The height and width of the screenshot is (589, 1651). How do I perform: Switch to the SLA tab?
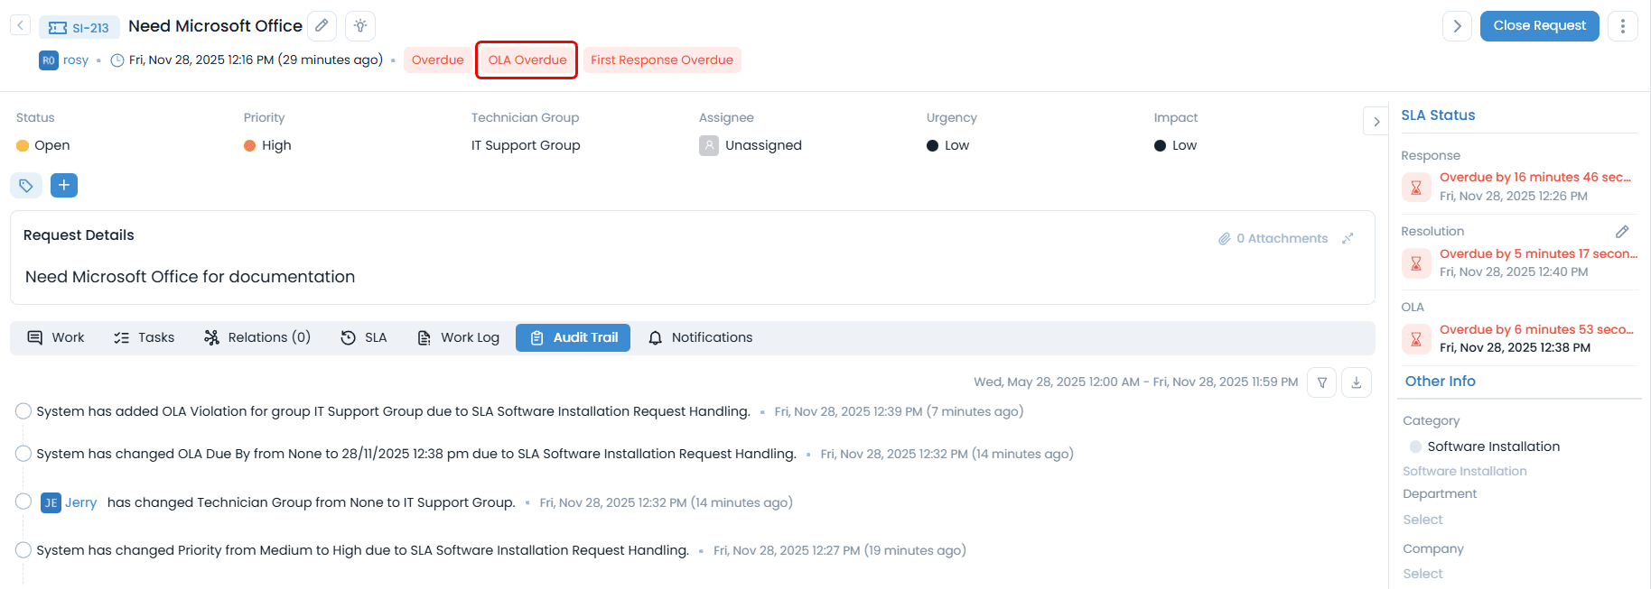point(364,337)
